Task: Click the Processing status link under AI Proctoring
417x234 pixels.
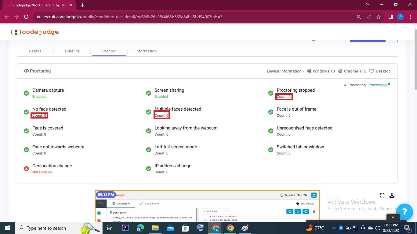Action: coord(378,85)
